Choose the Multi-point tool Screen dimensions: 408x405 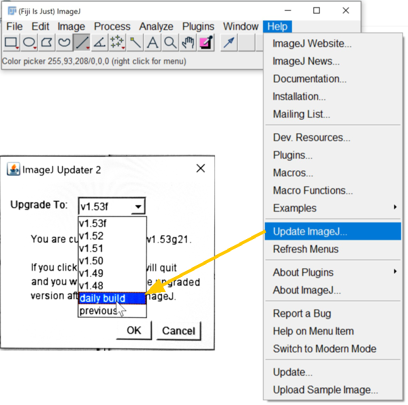(x=117, y=43)
